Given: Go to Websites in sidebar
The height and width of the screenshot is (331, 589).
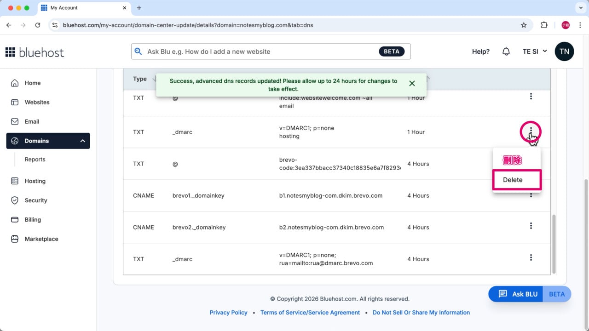Looking at the screenshot, I should [x=37, y=102].
